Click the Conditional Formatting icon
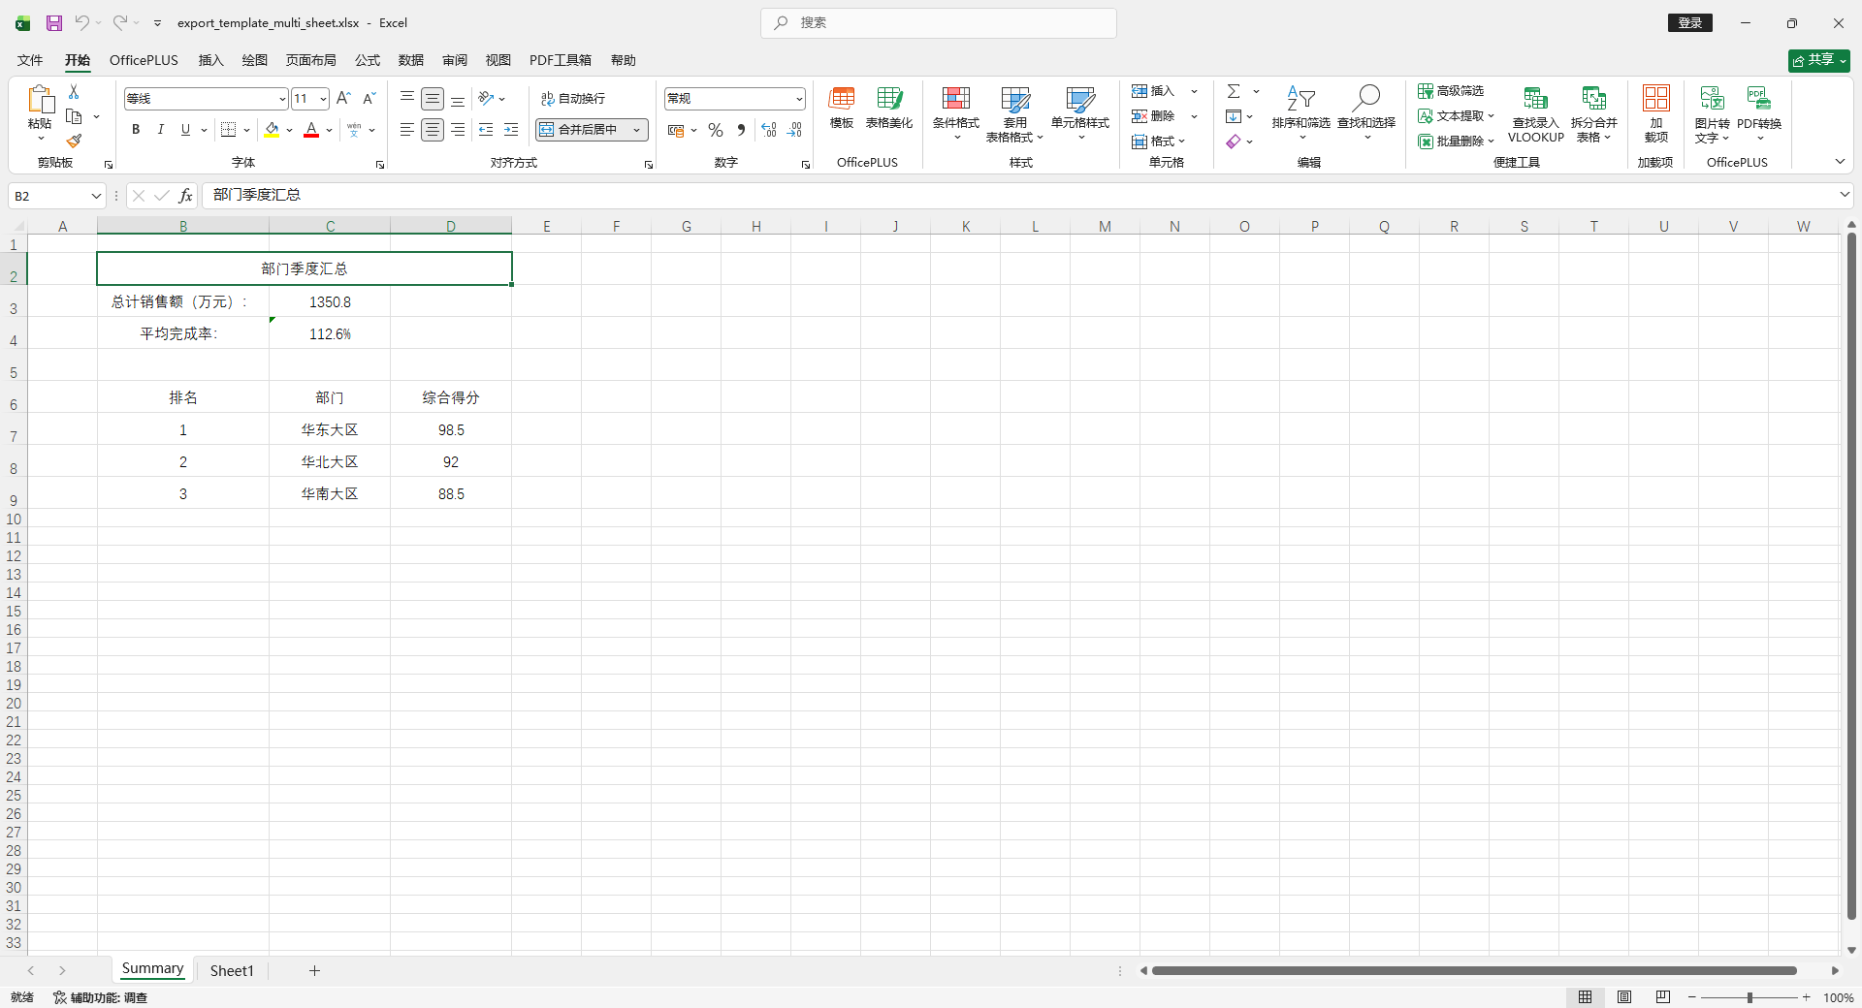The height and width of the screenshot is (1008, 1862). click(x=955, y=99)
